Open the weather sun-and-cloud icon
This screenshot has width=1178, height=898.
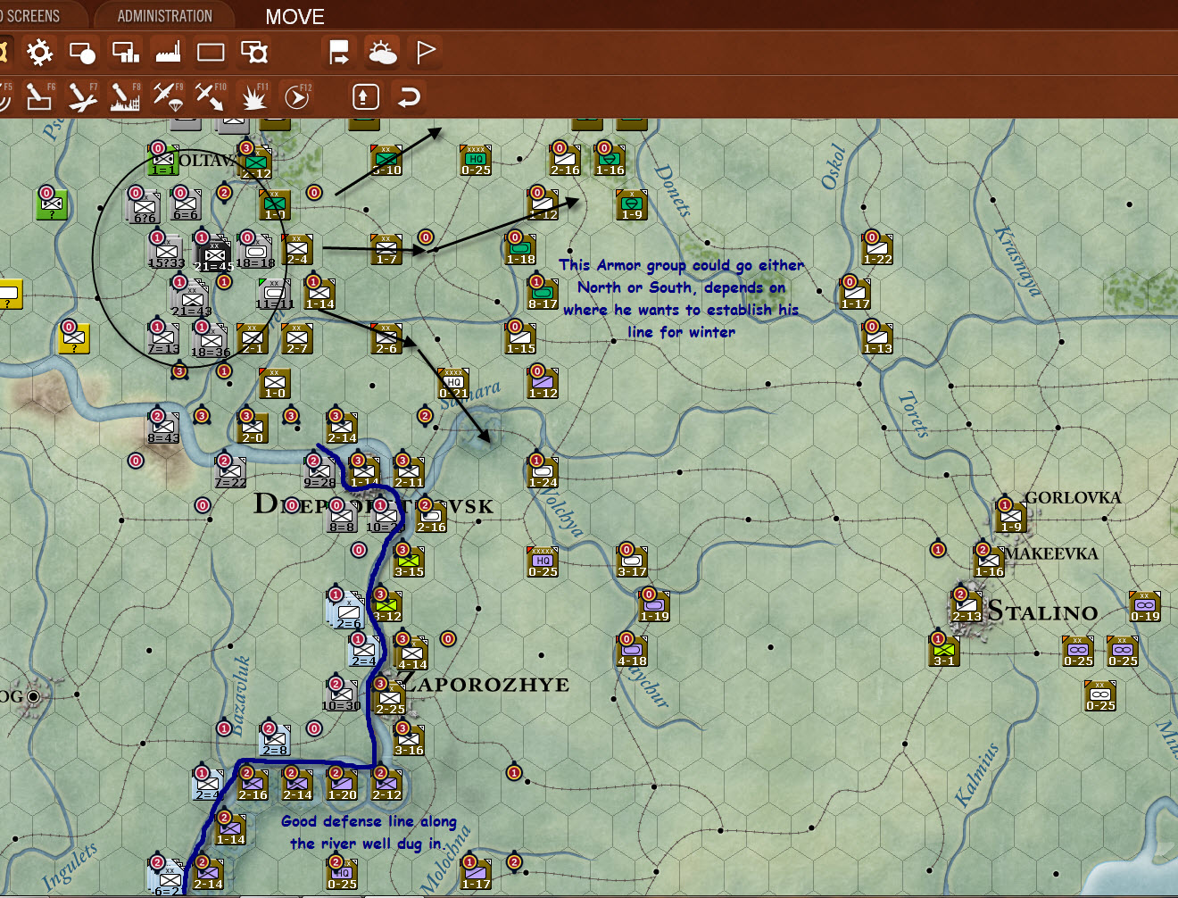point(382,53)
